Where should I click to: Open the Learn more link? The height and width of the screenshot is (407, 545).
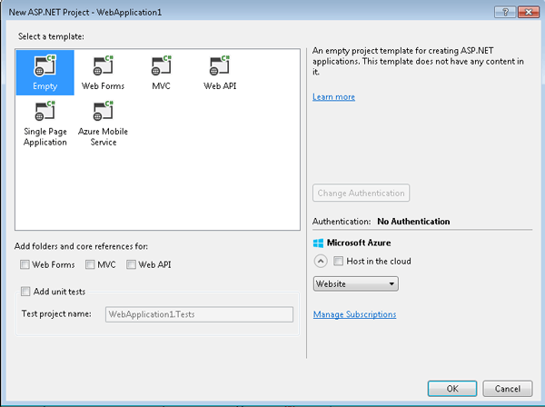333,97
